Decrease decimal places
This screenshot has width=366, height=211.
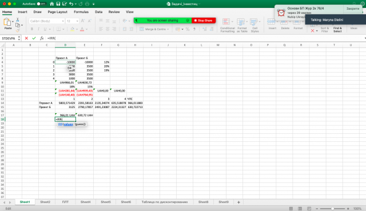pos(212,29)
